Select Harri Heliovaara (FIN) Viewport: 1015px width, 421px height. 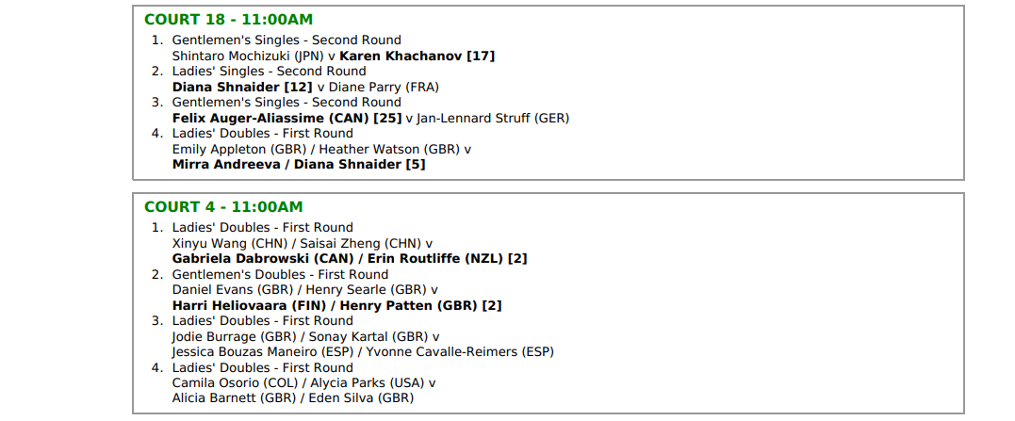click(x=249, y=305)
